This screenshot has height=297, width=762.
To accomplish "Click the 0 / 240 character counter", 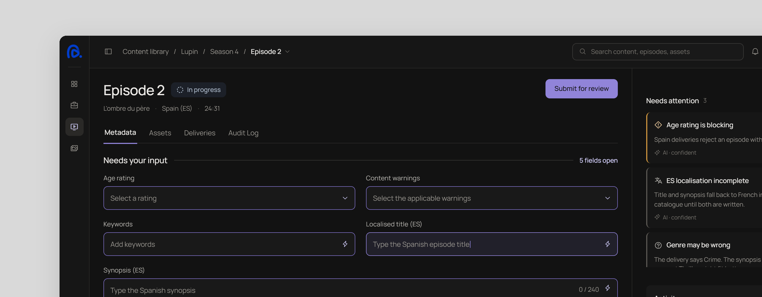I will pos(589,290).
